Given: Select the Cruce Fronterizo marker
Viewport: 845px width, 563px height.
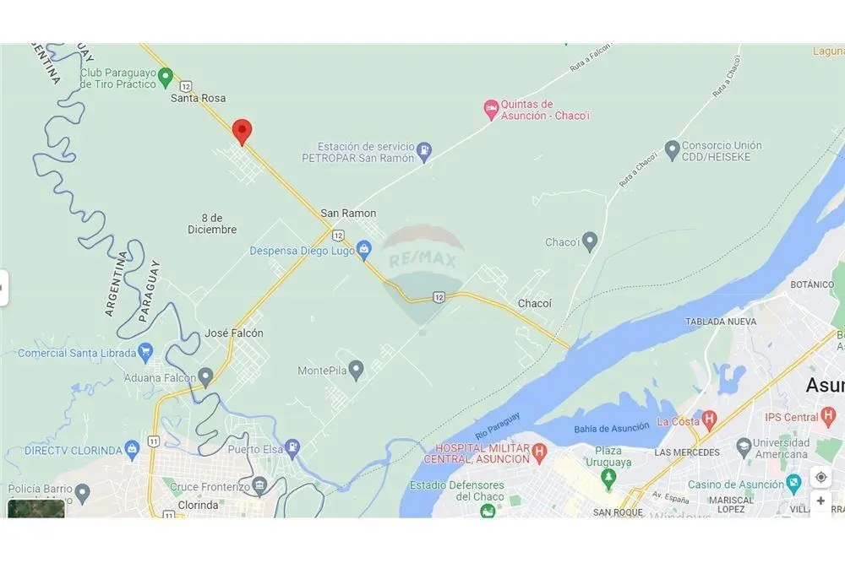Looking at the screenshot, I should point(259,486).
